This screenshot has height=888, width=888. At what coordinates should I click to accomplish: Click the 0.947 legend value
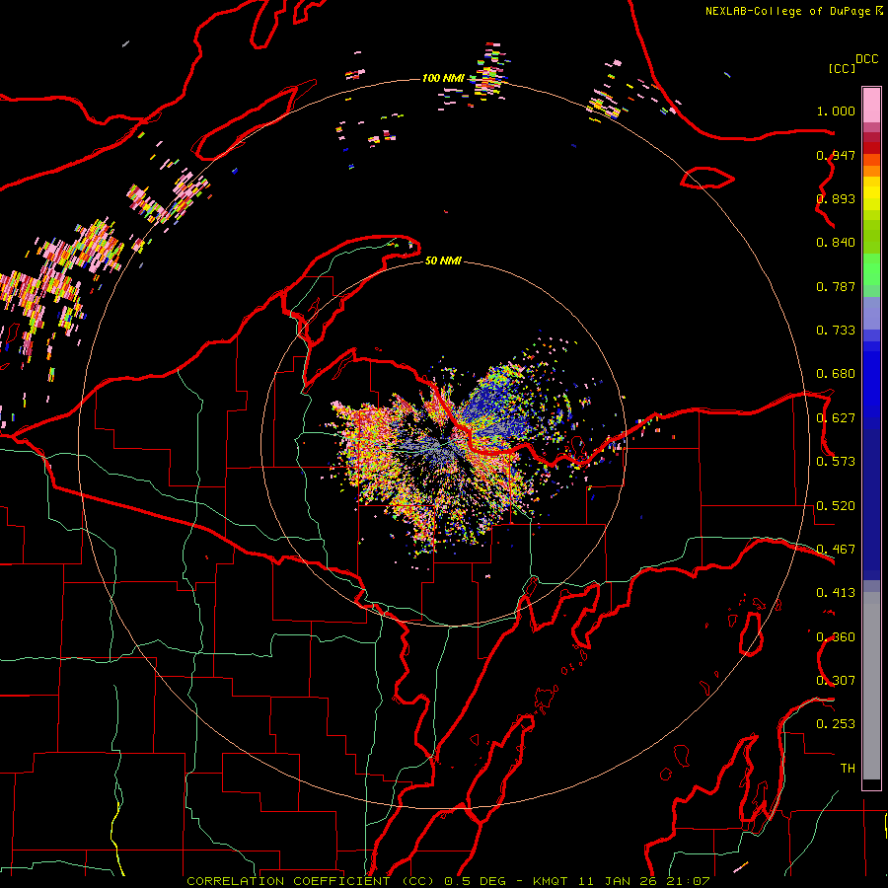(836, 155)
